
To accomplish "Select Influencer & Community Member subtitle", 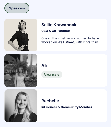I will [67, 107].
